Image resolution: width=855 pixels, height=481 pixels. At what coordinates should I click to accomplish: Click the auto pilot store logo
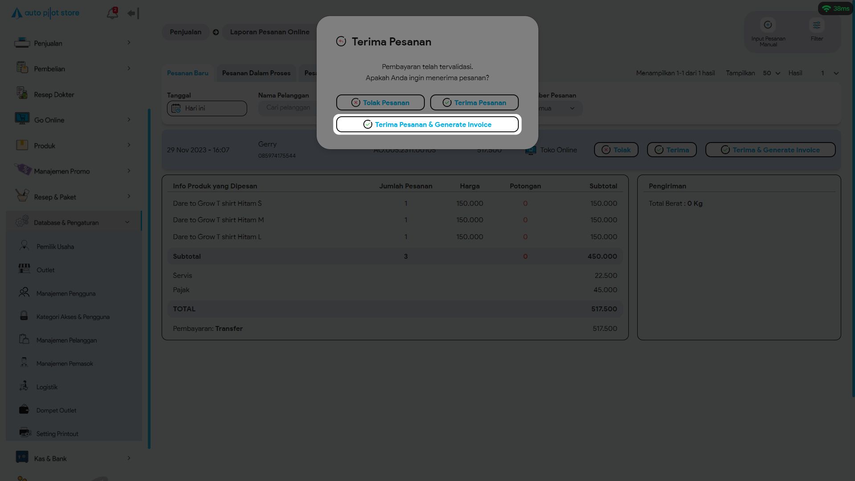pyautogui.click(x=45, y=13)
